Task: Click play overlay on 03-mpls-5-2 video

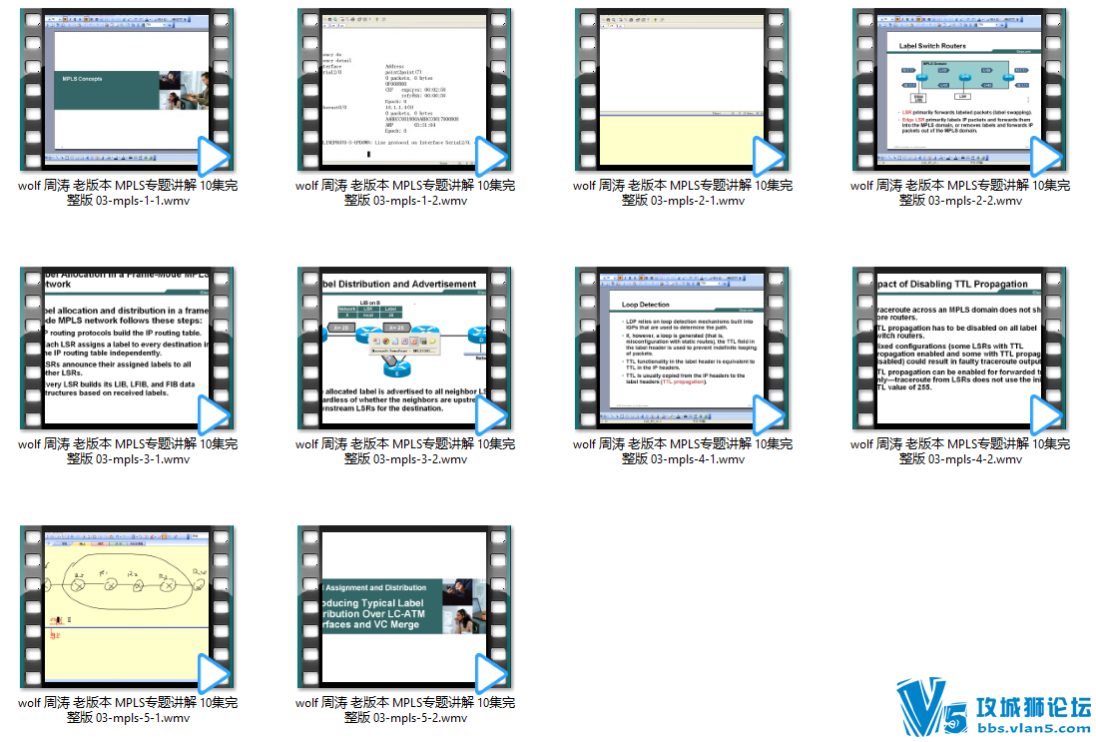Action: click(x=491, y=673)
